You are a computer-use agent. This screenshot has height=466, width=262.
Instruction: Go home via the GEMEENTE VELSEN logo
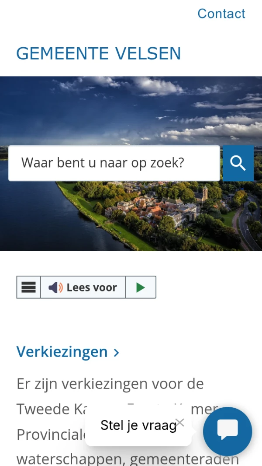(x=99, y=53)
